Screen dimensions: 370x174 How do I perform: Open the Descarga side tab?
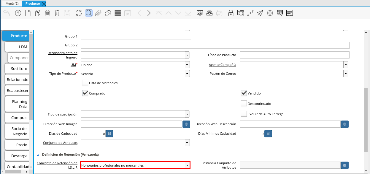click(x=17, y=156)
